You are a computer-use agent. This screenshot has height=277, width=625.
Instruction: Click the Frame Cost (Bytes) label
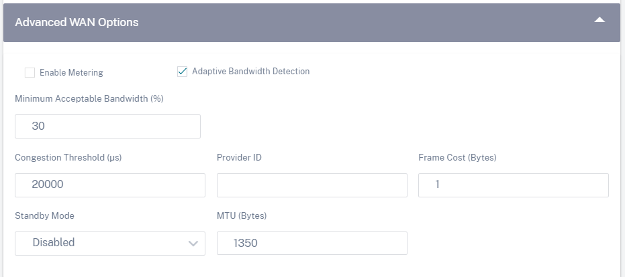[x=458, y=158]
